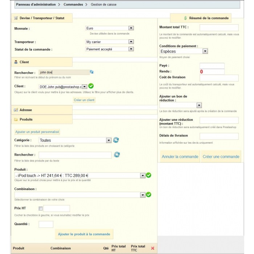254x254 pixels.
Task: Click the Quantité input field
Action: point(46,224)
